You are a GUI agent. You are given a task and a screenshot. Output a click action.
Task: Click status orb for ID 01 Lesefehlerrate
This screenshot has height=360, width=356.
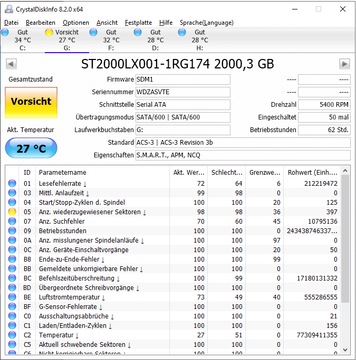tap(12, 183)
